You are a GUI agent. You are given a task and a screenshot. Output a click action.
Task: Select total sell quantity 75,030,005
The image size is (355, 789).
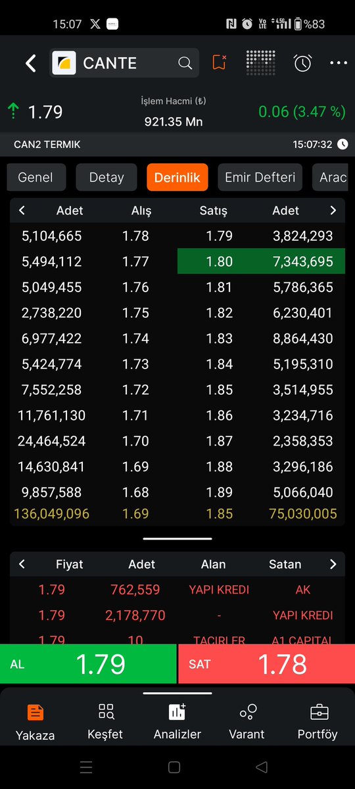point(302,514)
